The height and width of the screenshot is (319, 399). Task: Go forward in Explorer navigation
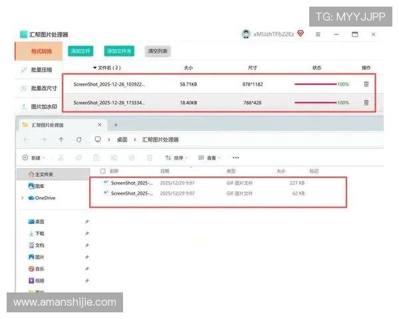(43, 140)
